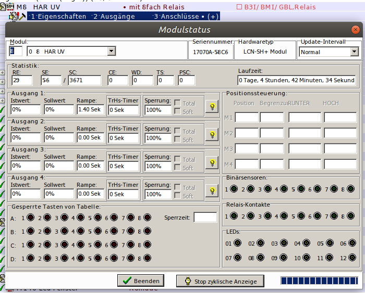Toggle Total checkbox for Ausgang 4
Viewport: 365px width, 293px height.
177,187
